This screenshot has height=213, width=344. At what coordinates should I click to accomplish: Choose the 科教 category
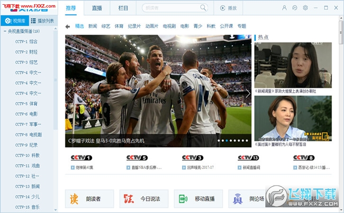click(x=211, y=26)
